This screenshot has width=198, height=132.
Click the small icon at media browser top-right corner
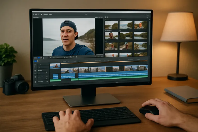(x=149, y=20)
